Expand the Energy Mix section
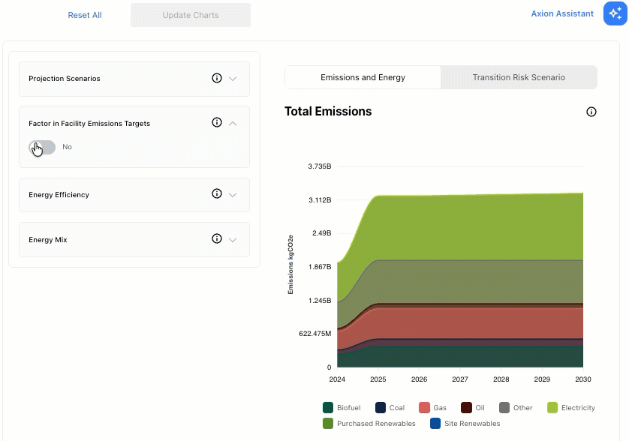The image size is (629, 441). pos(233,240)
